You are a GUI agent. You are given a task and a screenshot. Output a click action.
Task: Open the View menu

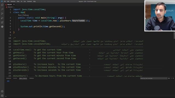click(x=18, y=1)
